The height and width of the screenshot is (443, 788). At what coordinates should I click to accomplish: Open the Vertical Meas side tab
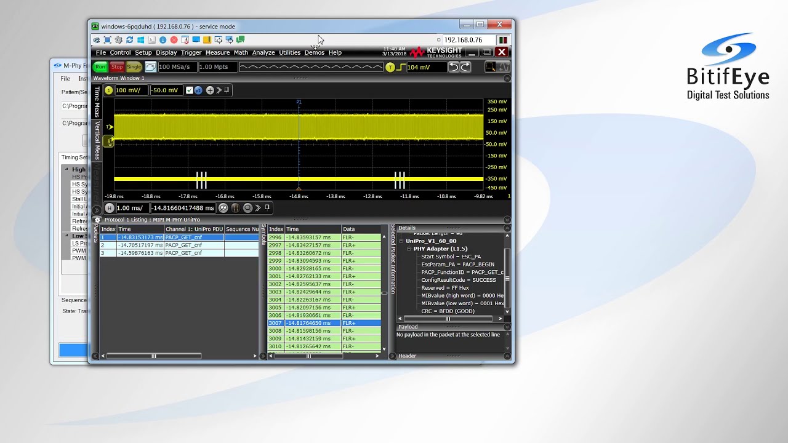(97, 140)
